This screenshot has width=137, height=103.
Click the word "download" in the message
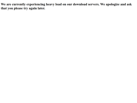click(80, 4)
